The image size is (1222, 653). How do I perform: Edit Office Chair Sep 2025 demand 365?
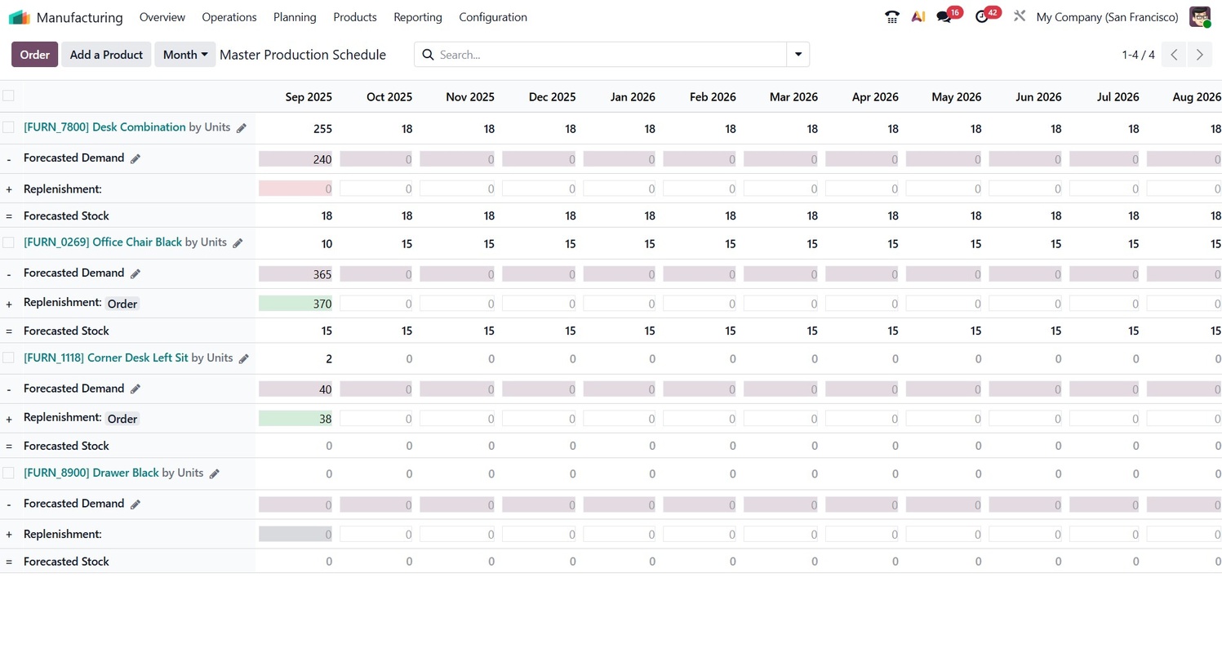(296, 274)
